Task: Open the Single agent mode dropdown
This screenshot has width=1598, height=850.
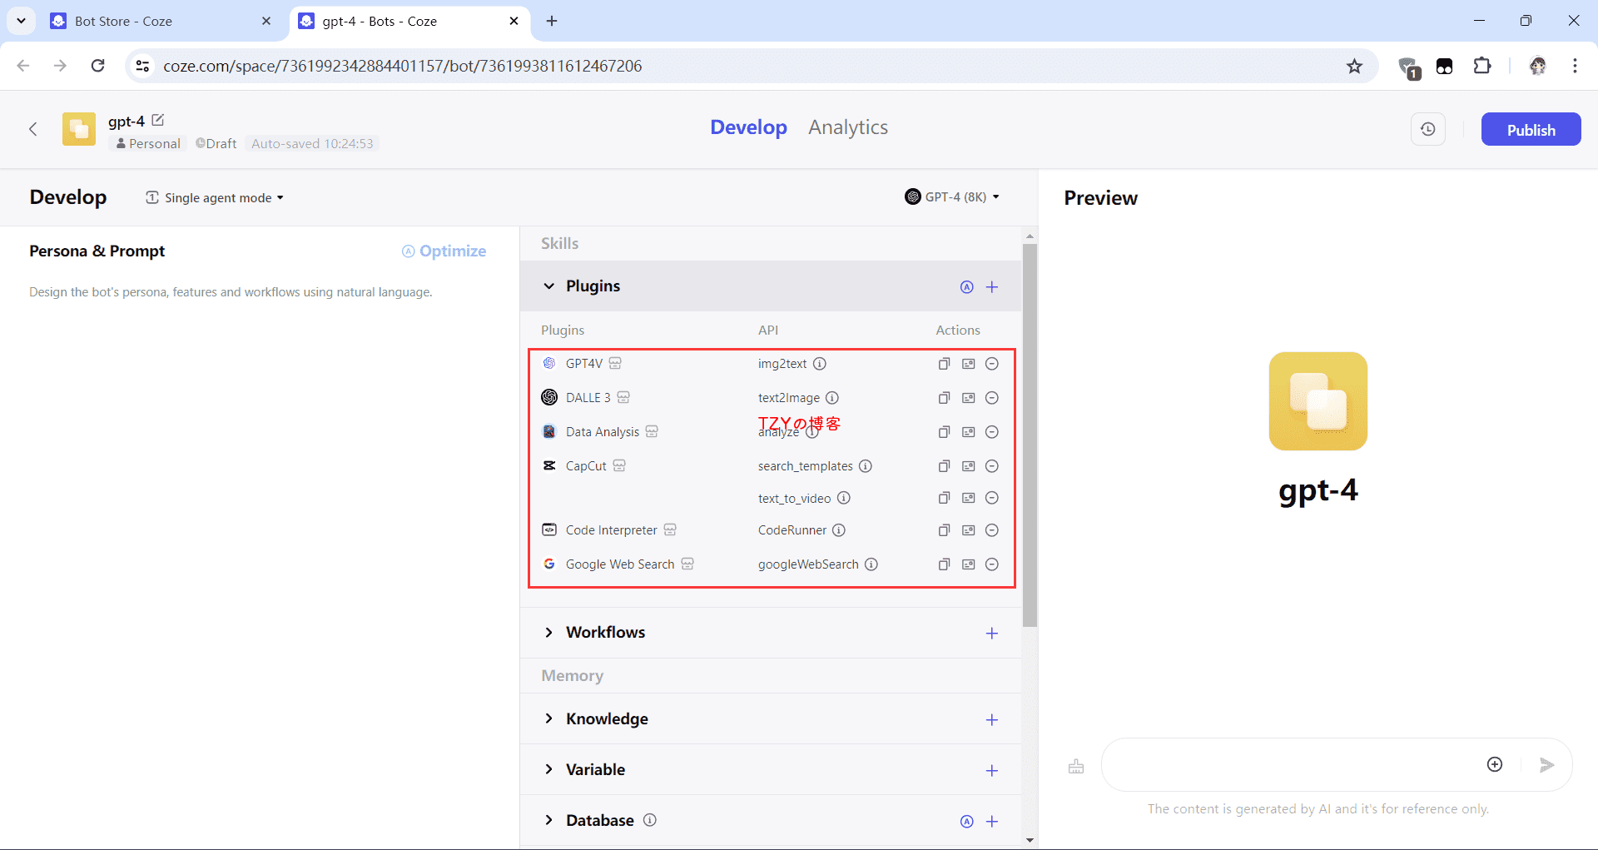Action: (x=215, y=197)
